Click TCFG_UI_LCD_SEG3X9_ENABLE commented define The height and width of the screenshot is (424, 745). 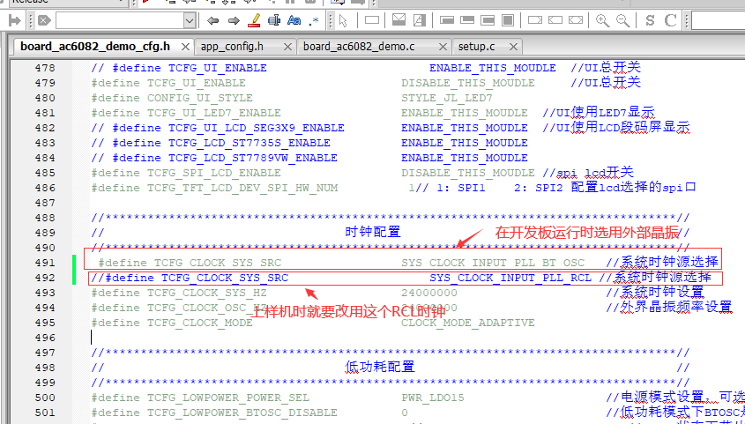(256, 128)
